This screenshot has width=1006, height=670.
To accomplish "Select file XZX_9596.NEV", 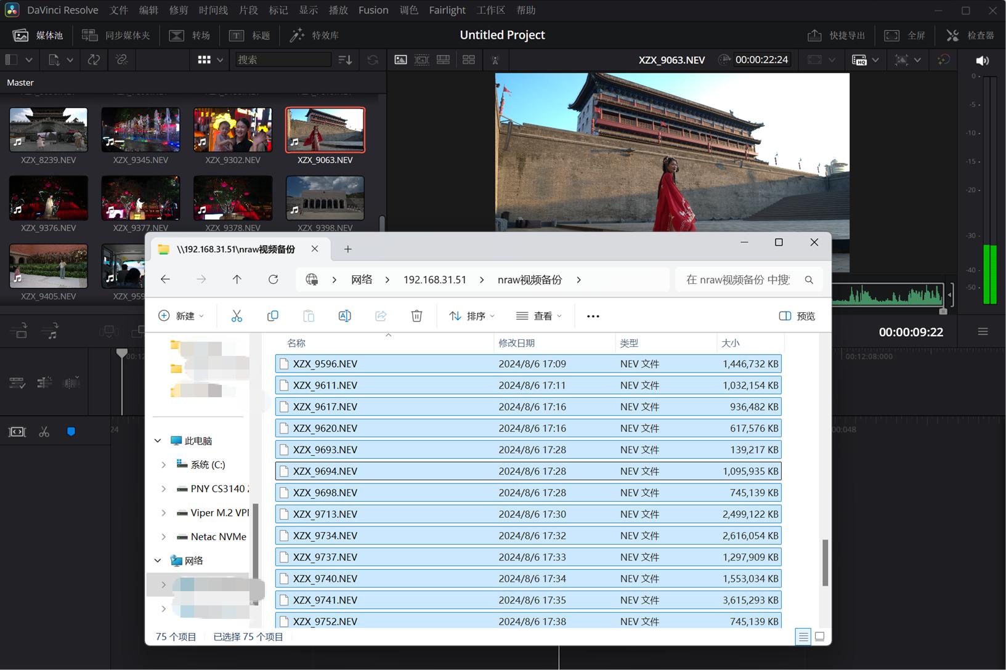I will pos(528,364).
